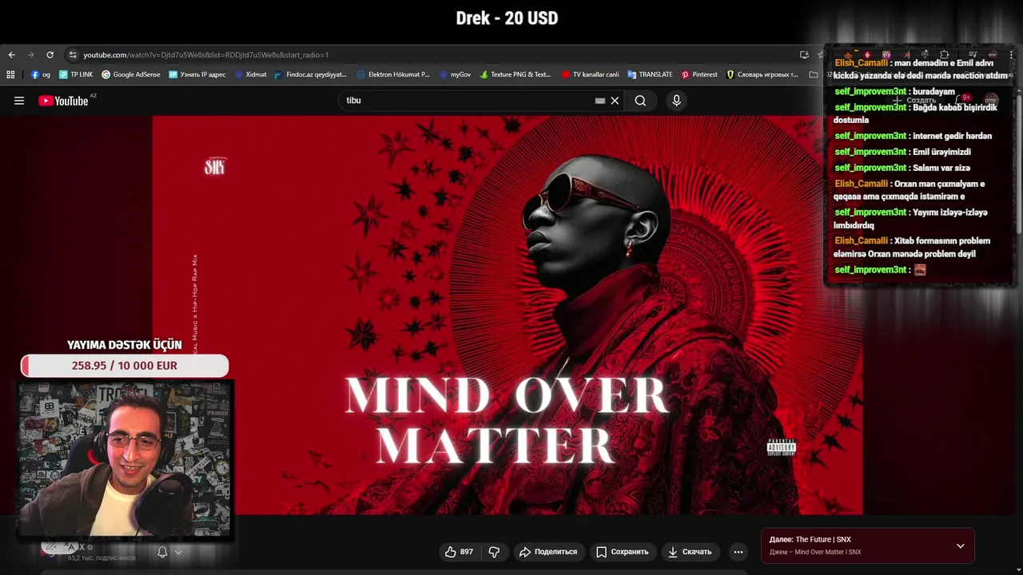Click the 'Поделиться' share button
1023x575 pixels.
coord(548,552)
